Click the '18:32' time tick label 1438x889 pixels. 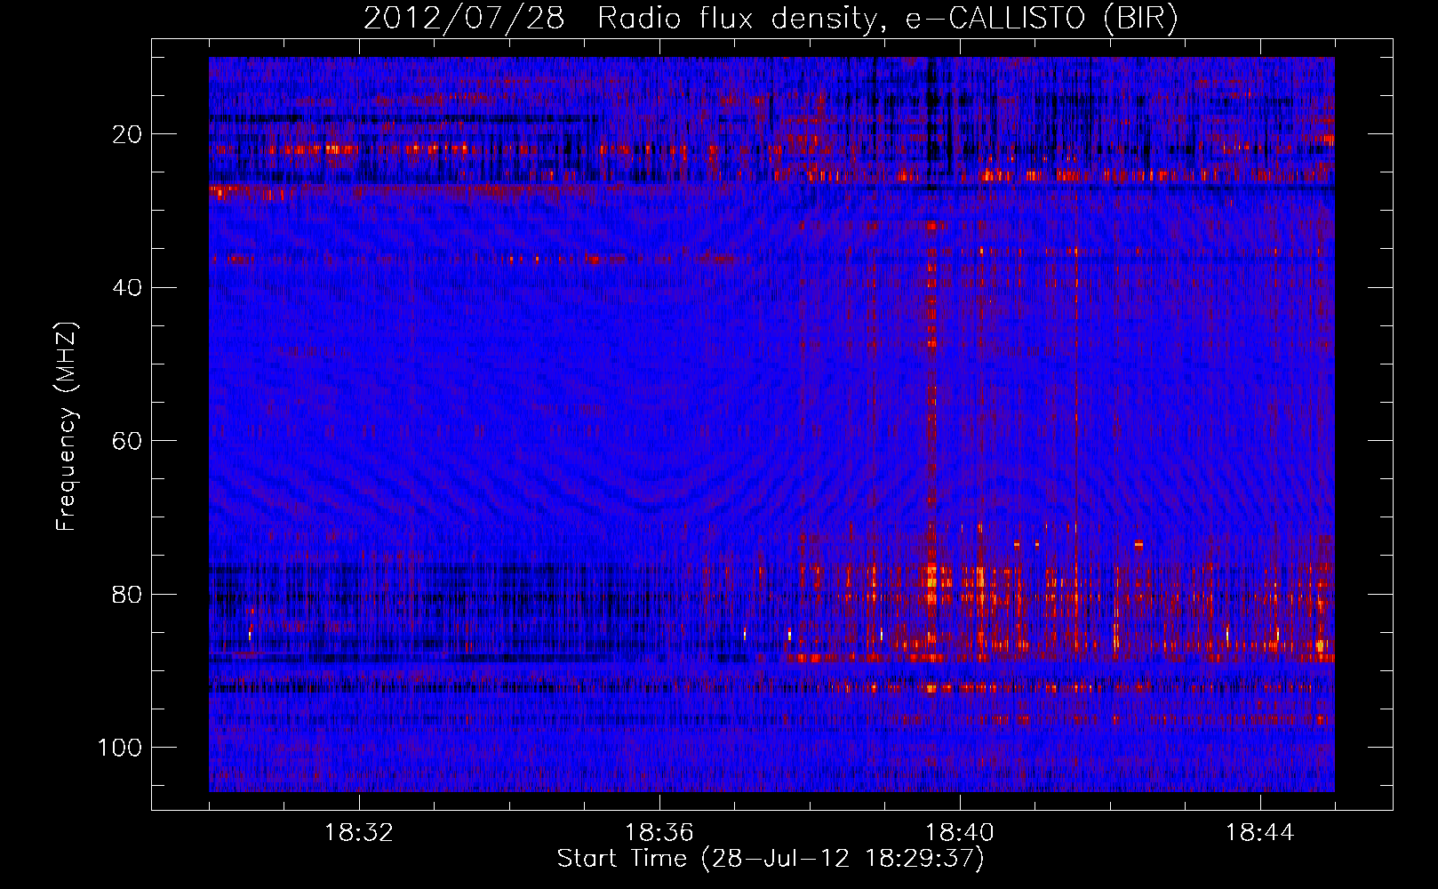(359, 833)
